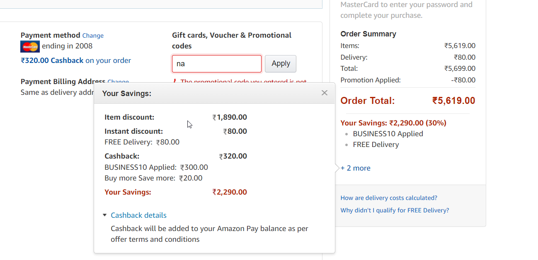Click the Your Savings ₹2,290.00 (30%) text

393,123
